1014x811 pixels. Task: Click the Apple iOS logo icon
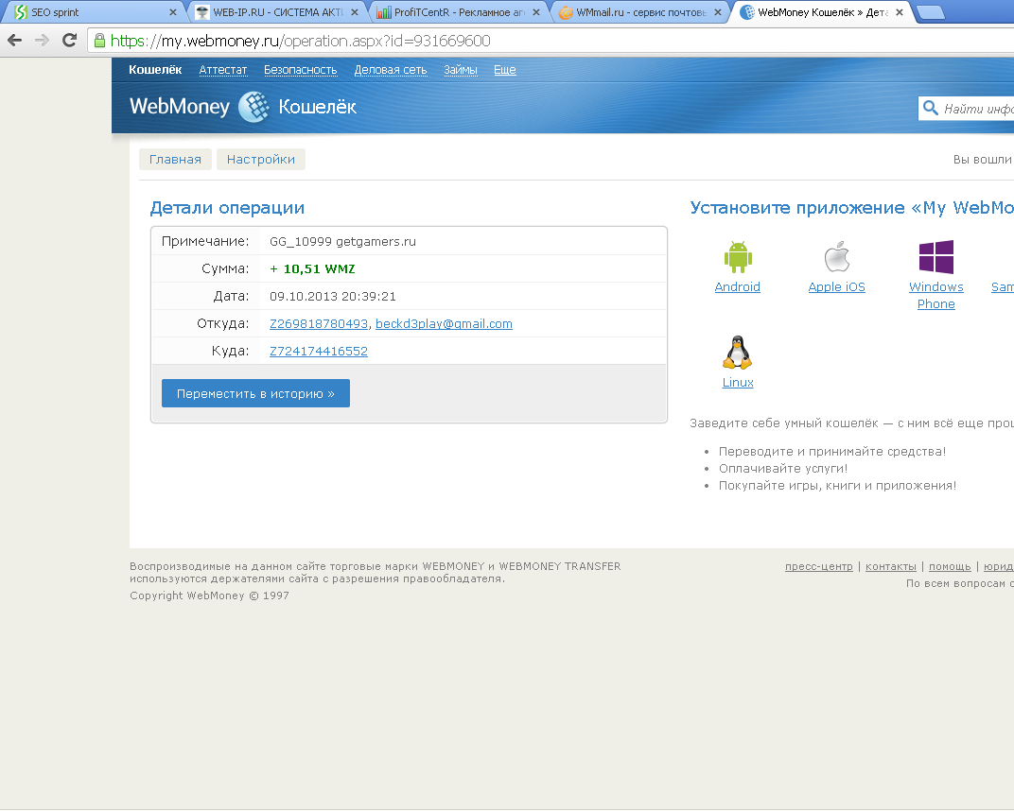click(837, 256)
